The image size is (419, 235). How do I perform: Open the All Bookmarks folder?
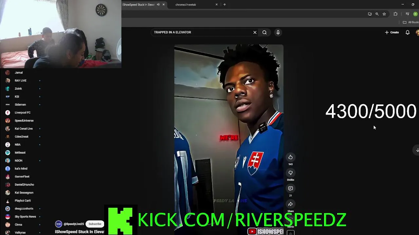(x=411, y=22)
